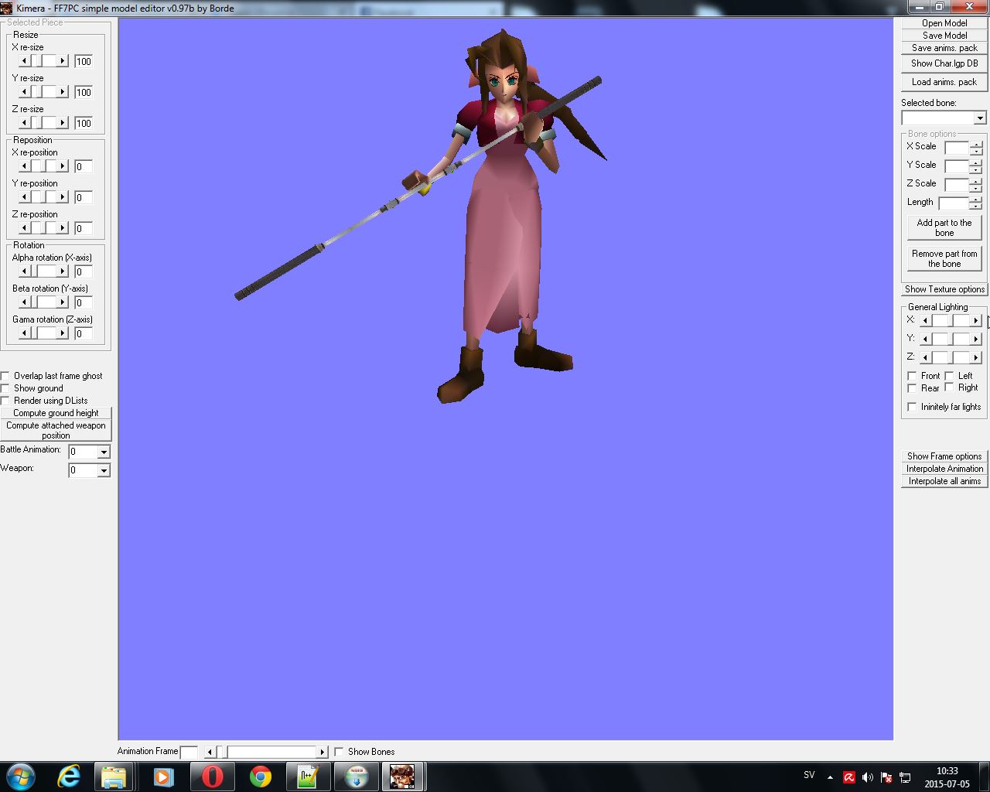Enable Left lighting checkbox
The width and height of the screenshot is (990, 792).
coord(949,376)
